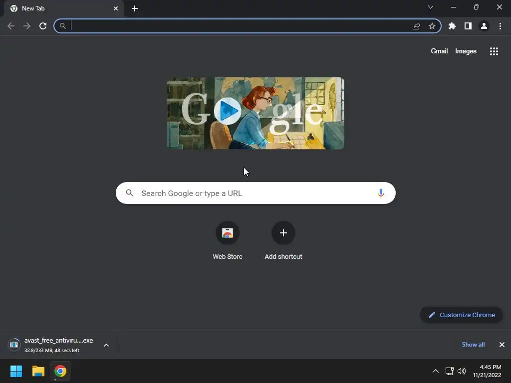Image resolution: width=511 pixels, height=383 pixels.
Task: Open the network status tray icon
Action: click(x=450, y=371)
